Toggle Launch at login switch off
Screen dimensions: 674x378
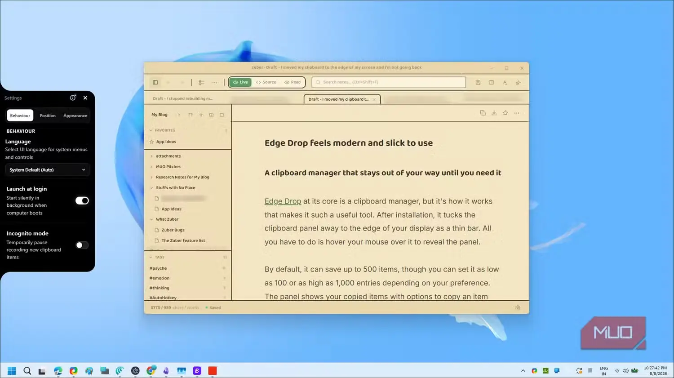[x=82, y=200]
